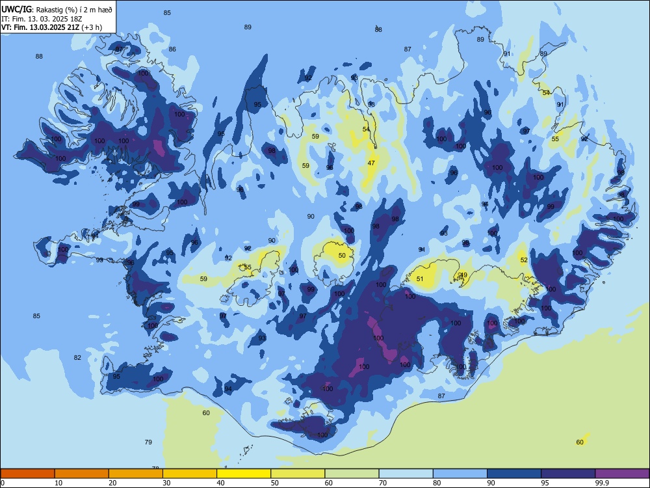Screen dimensions: 650x488
Task: Select the bright yellow 40–50 legend swatch
Action: coord(244,474)
